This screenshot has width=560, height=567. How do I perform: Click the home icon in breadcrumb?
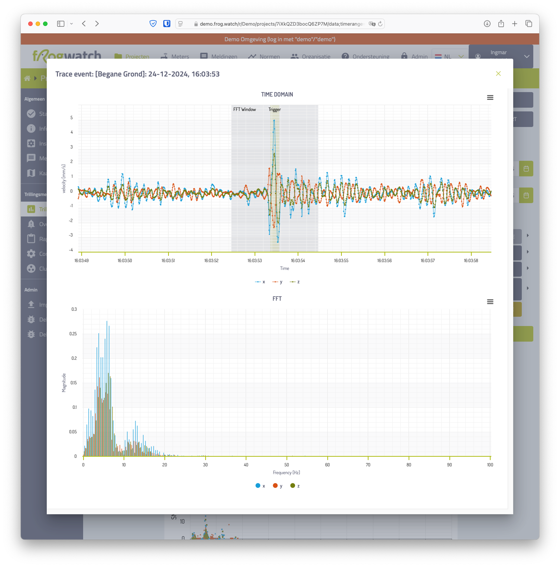point(27,78)
